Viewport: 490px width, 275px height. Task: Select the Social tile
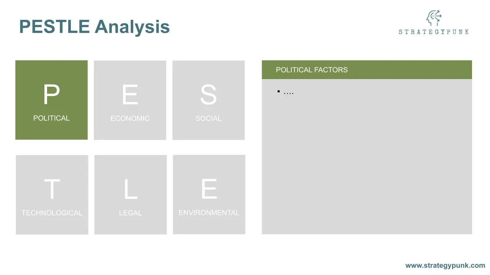coord(208,100)
